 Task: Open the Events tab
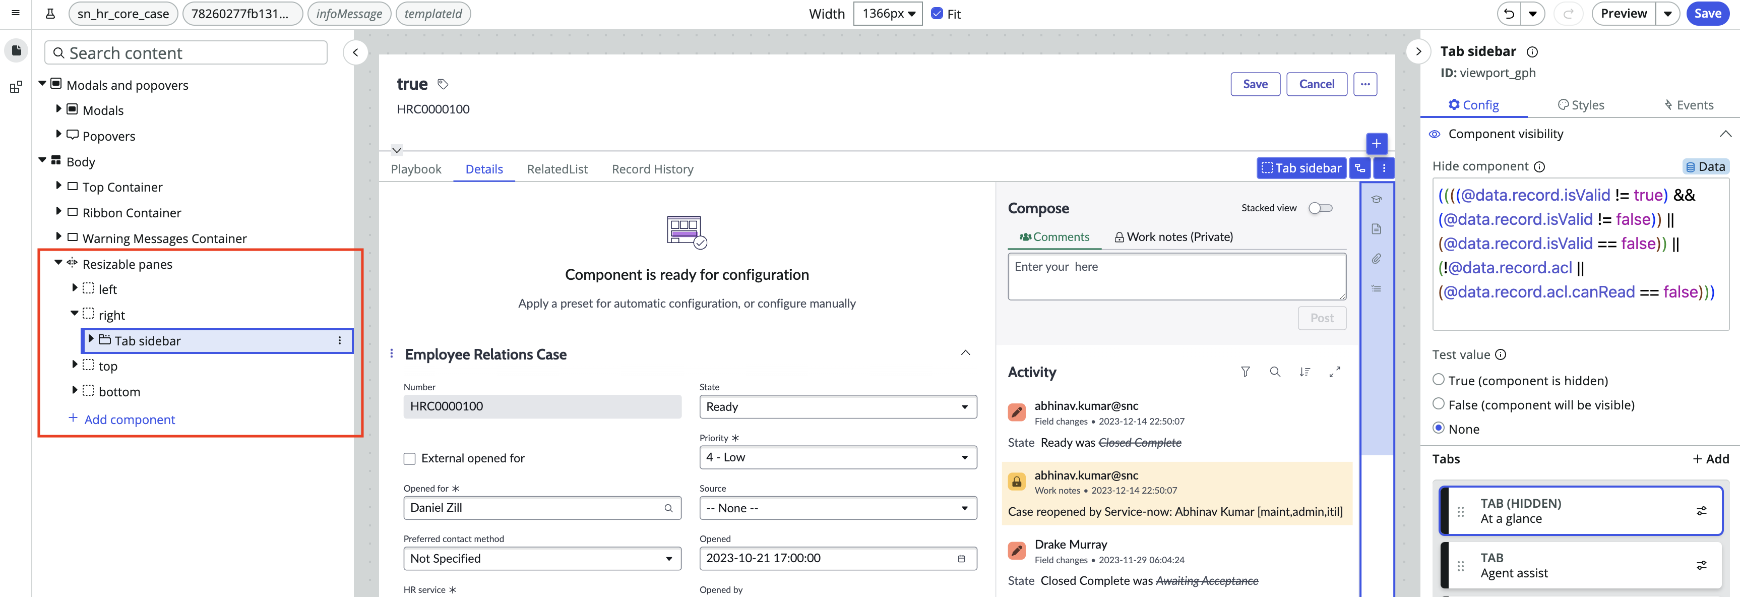point(1688,105)
